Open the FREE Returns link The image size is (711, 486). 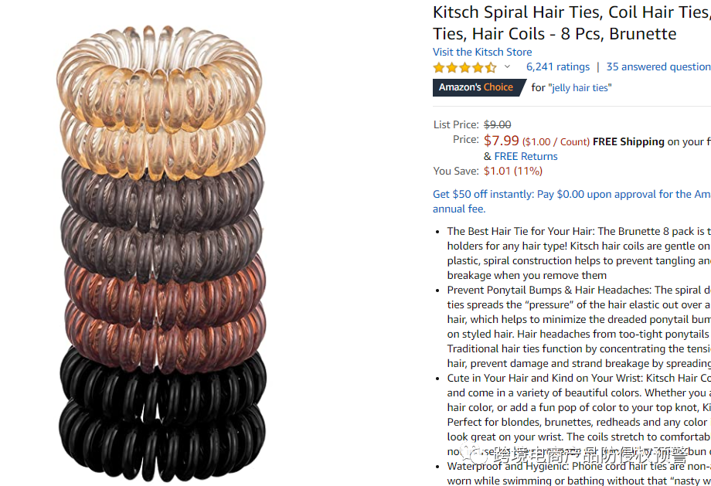click(526, 156)
